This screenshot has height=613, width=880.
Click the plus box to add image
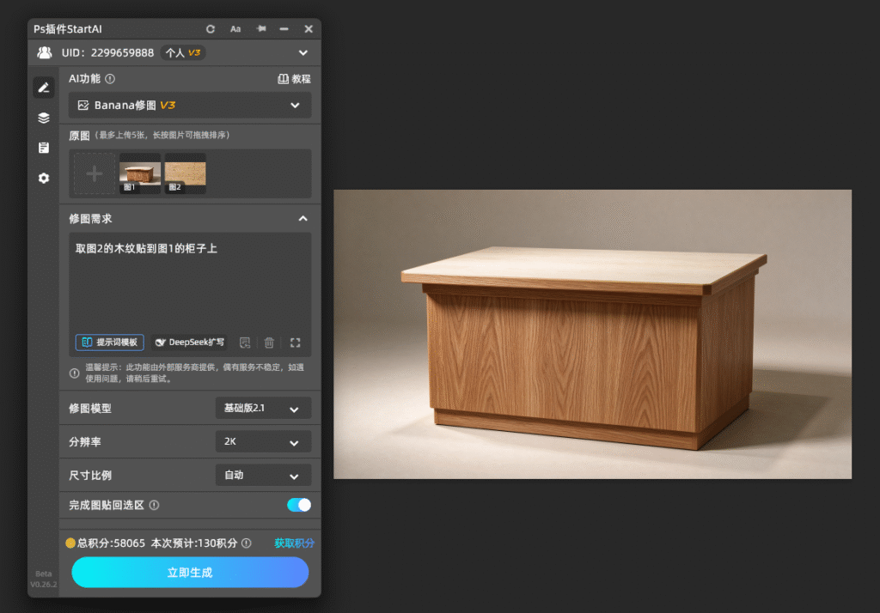95,174
